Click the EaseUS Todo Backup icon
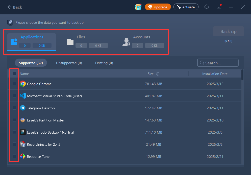Image resolution: width=251 pixels, height=175 pixels. point(23,132)
